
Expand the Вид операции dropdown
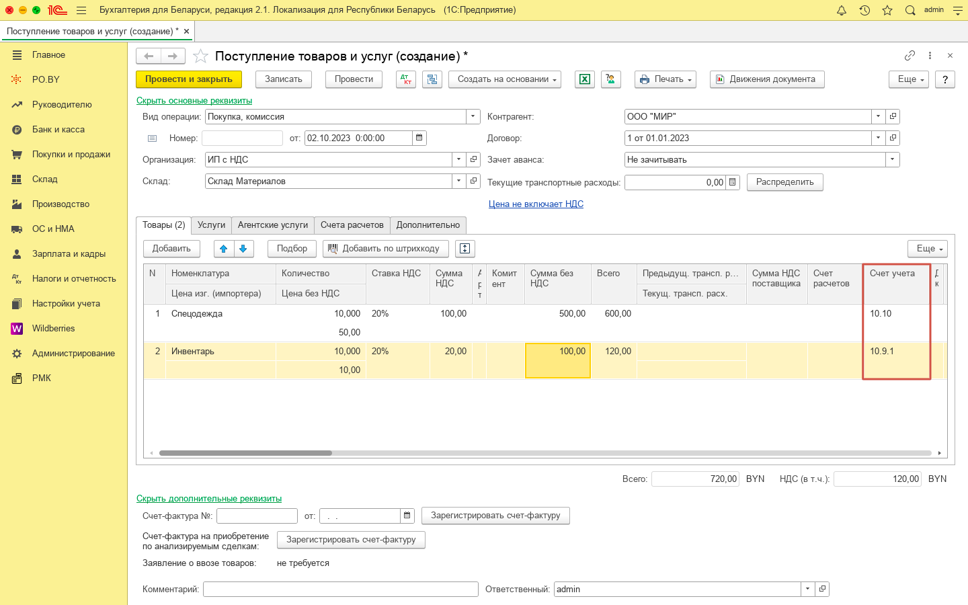pos(473,116)
